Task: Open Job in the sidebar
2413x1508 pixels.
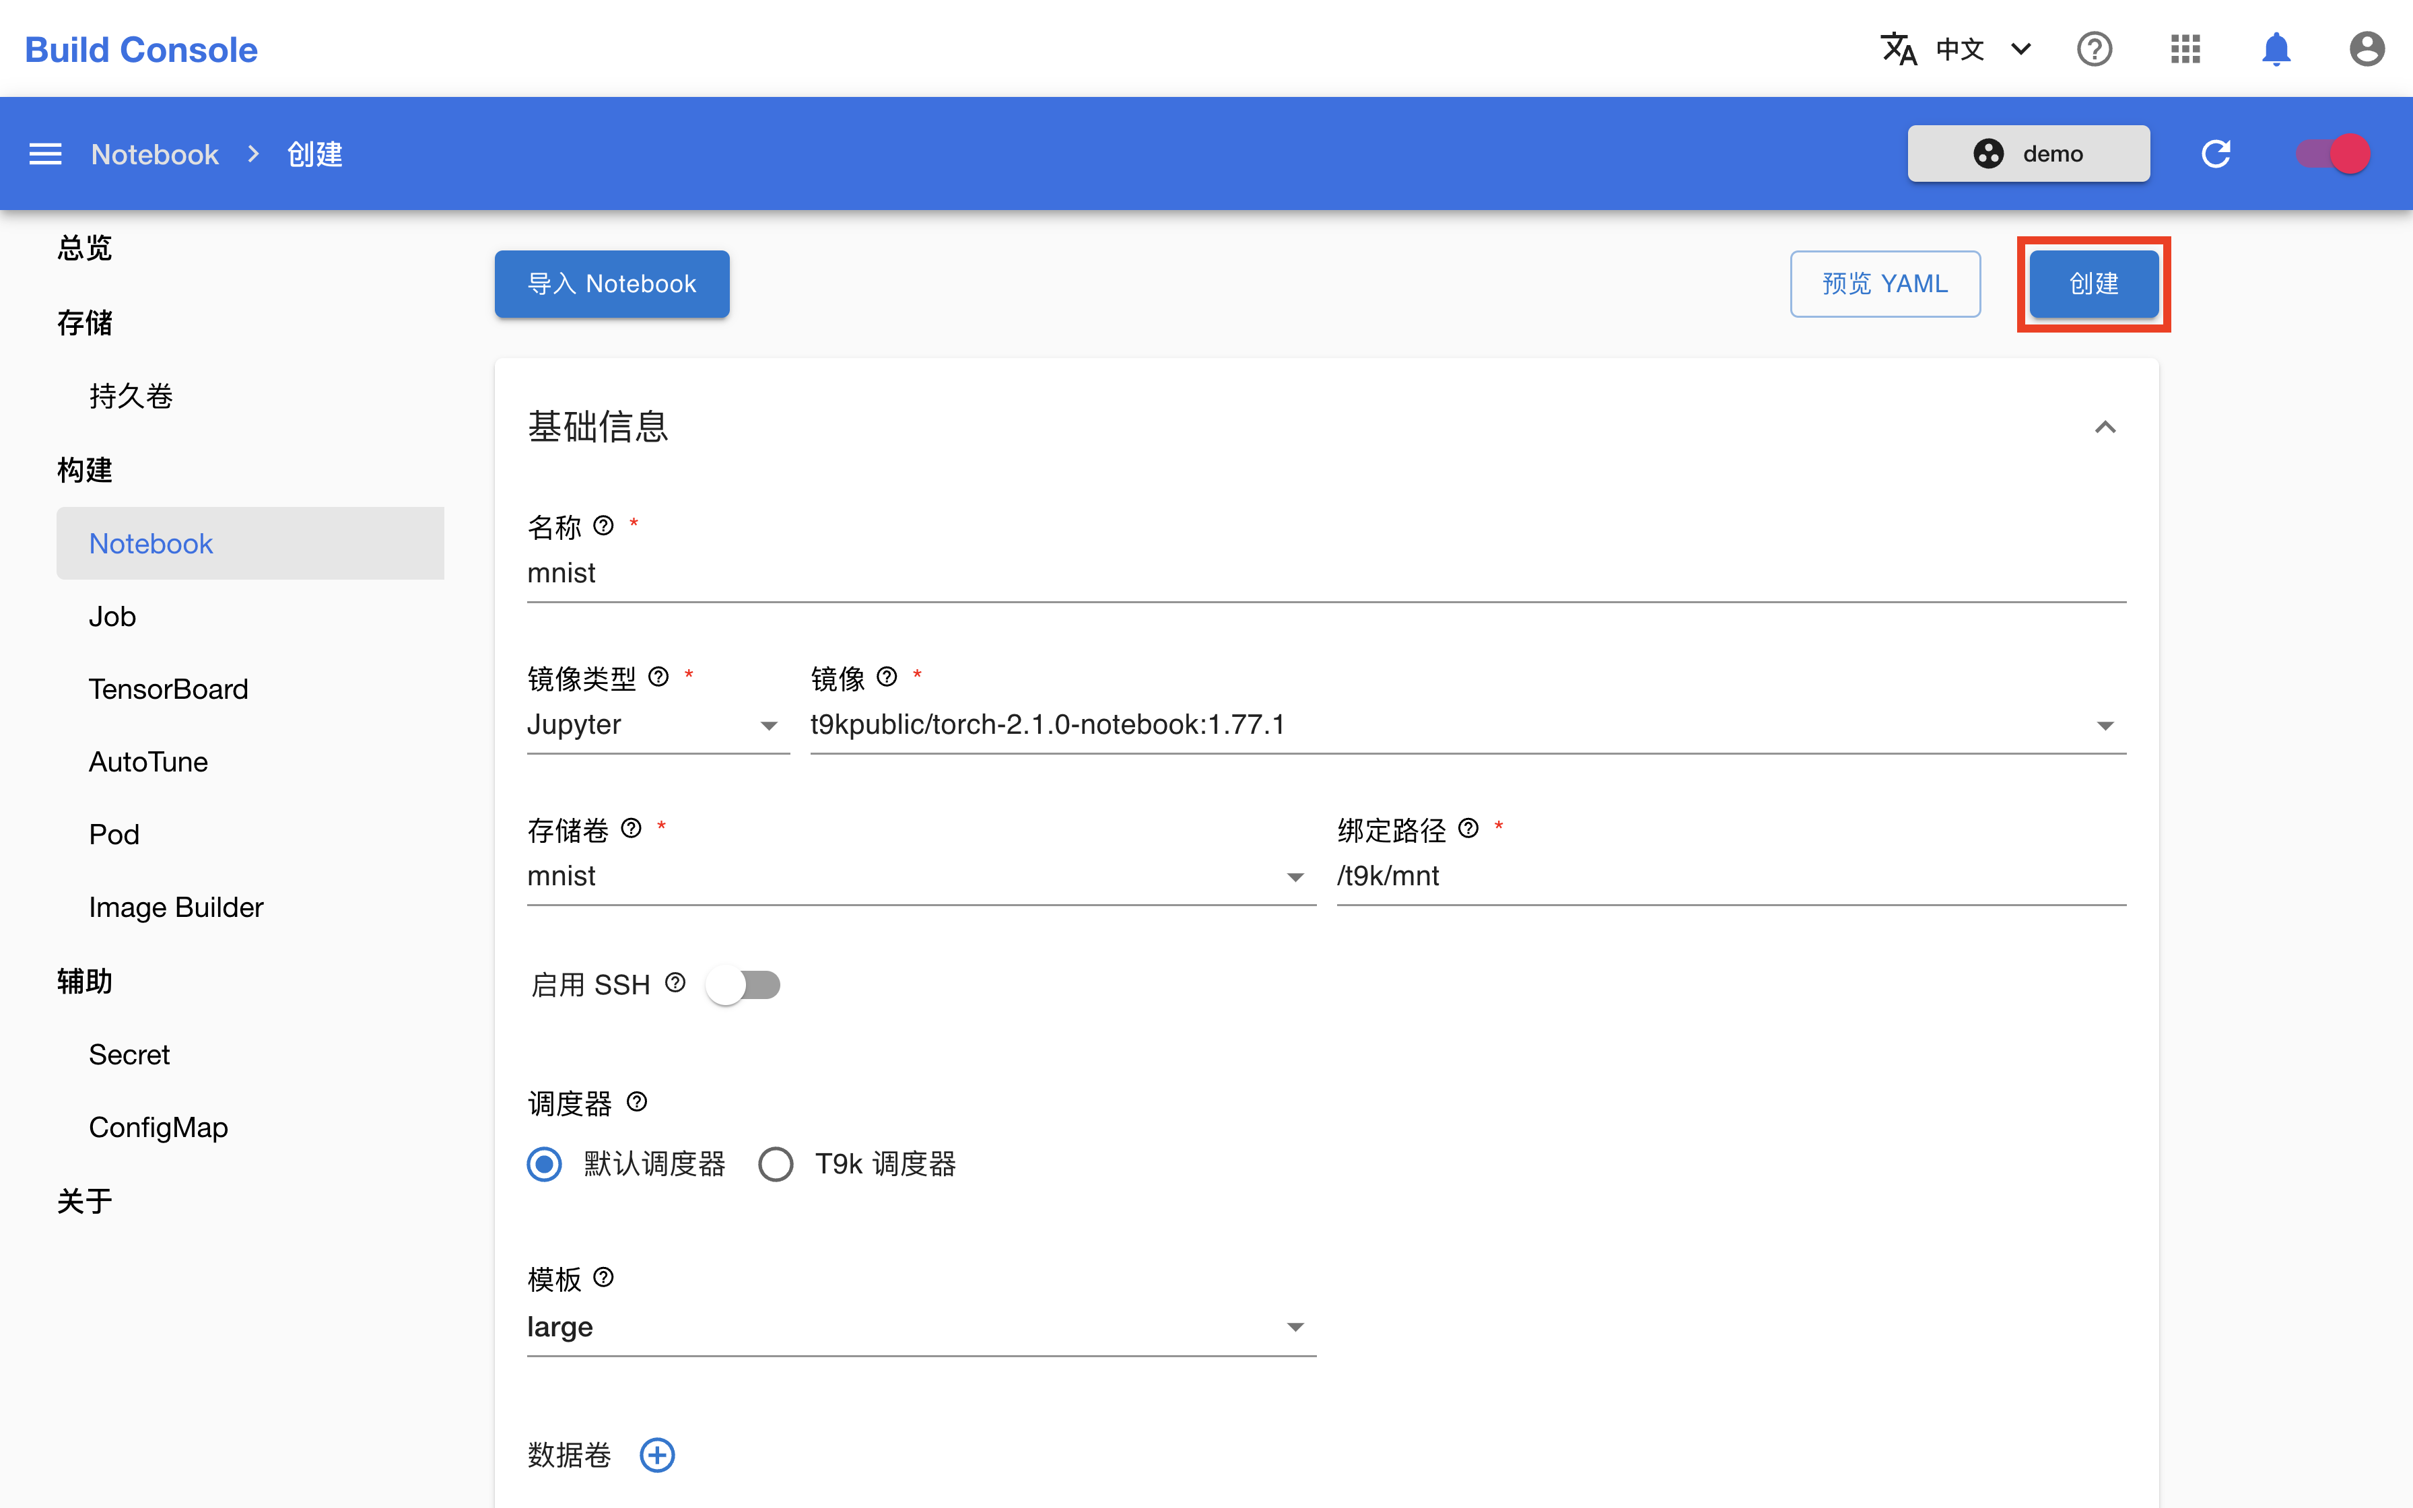Action: [112, 617]
